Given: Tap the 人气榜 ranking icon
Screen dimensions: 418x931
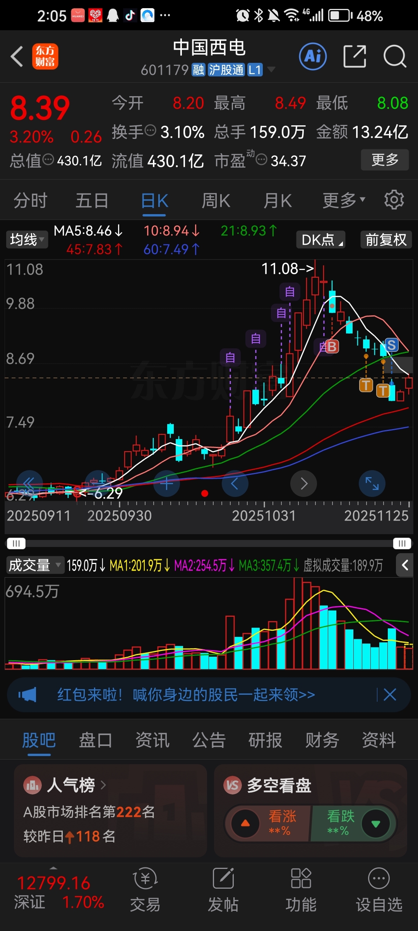Looking at the screenshot, I should pos(33,785).
